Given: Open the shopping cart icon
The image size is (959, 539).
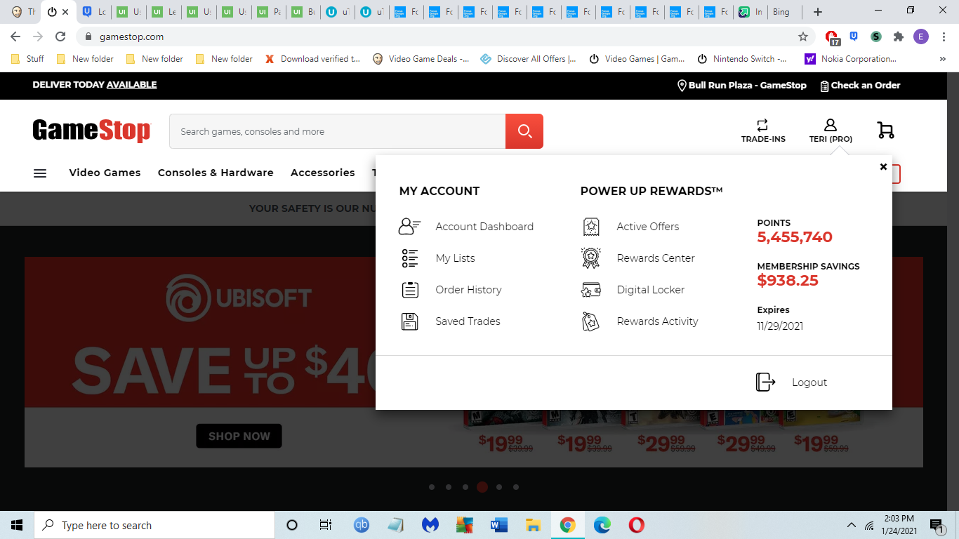Looking at the screenshot, I should pos(885,130).
